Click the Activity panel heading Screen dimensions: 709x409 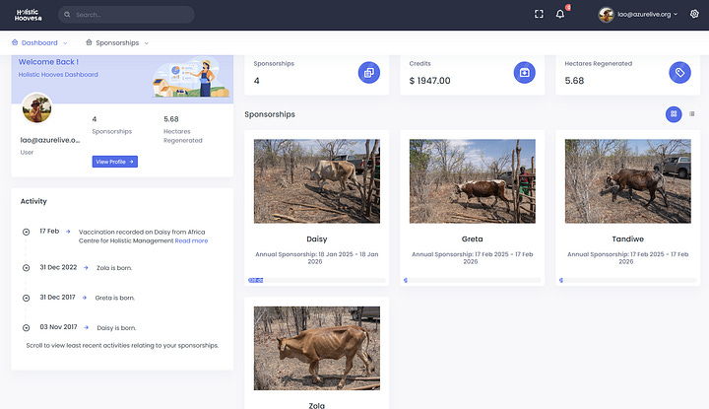click(33, 201)
